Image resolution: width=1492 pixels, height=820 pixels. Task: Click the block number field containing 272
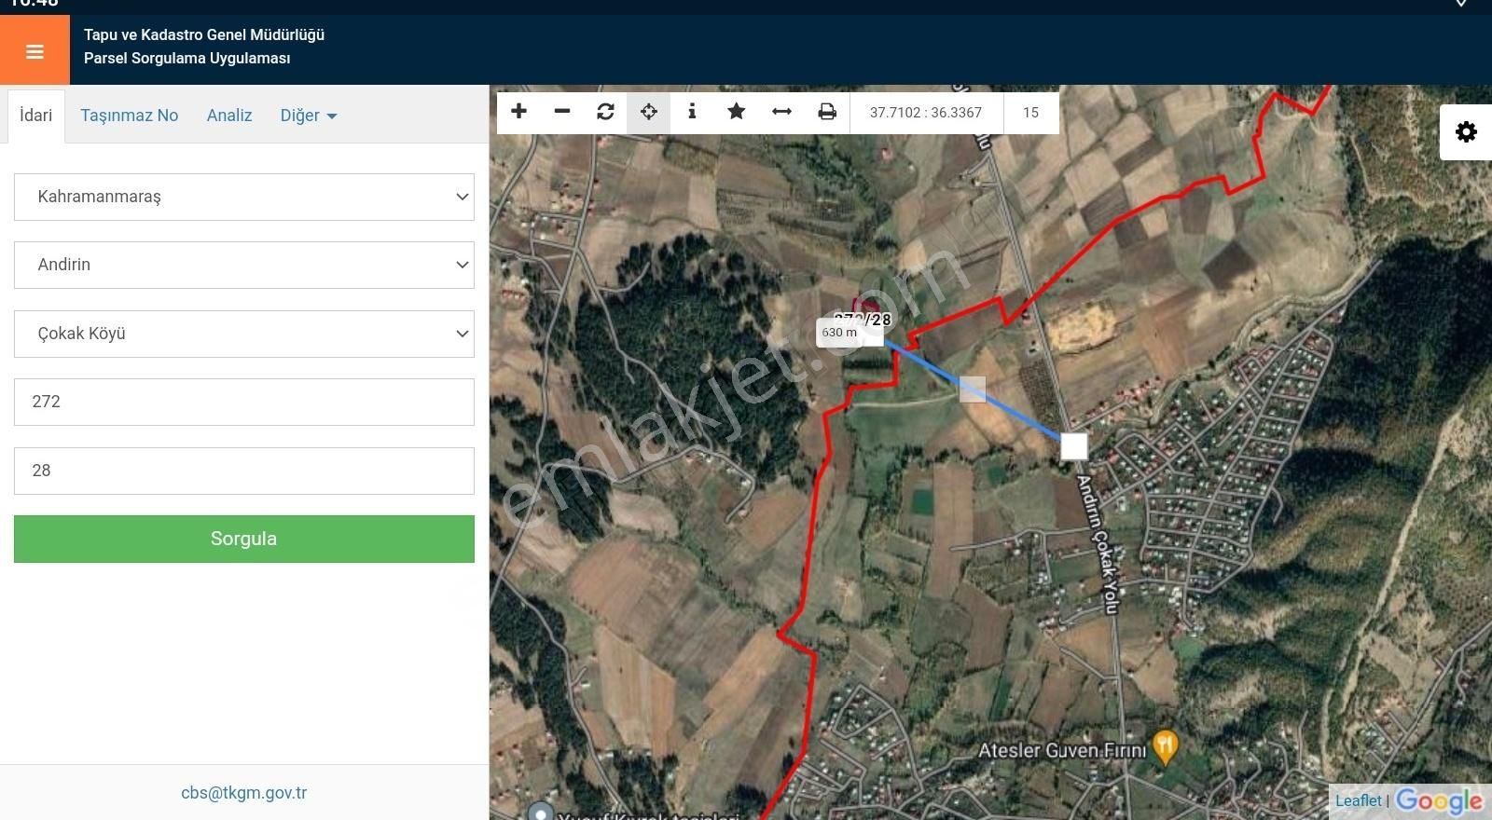pyautogui.click(x=244, y=402)
